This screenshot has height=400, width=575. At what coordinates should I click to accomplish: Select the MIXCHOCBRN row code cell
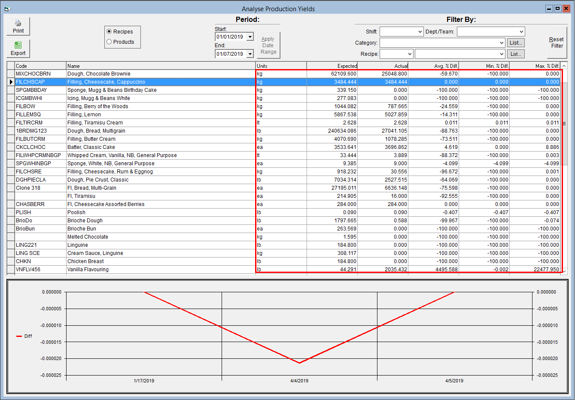tap(40, 74)
